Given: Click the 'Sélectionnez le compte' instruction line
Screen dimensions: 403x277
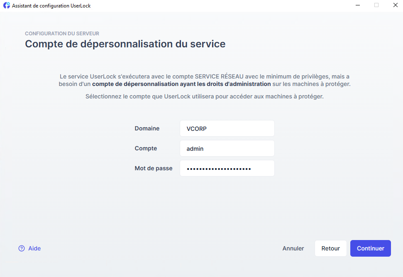Looking at the screenshot, I should (204, 97).
